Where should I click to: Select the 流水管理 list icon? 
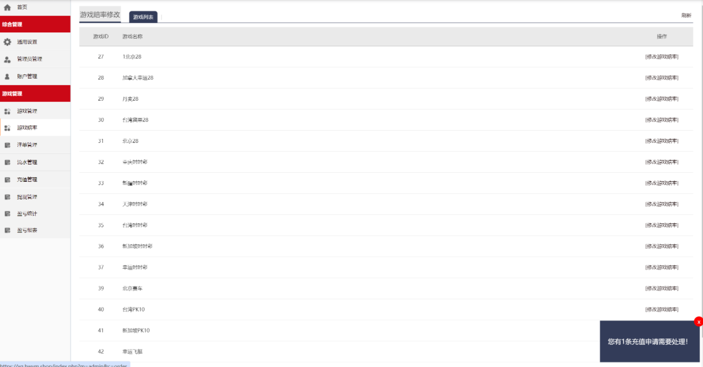(x=7, y=162)
